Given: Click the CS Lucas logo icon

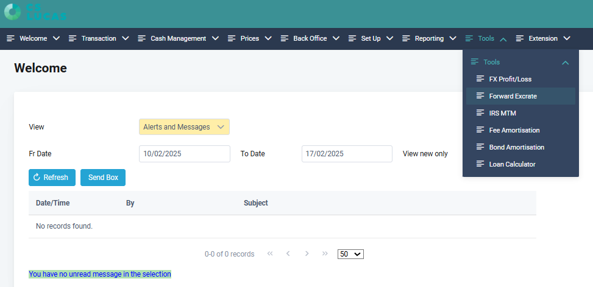Looking at the screenshot, I should point(12,12).
